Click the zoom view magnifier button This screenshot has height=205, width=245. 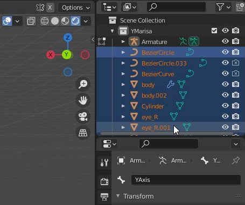click(83, 84)
